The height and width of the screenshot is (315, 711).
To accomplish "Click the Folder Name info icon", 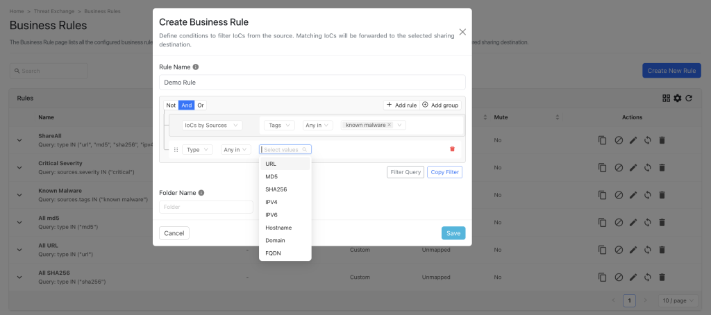I will point(201,193).
